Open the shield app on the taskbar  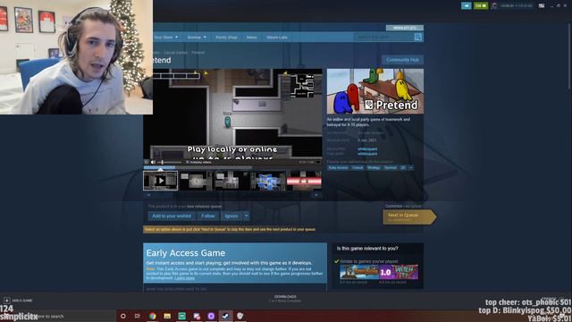point(240,316)
